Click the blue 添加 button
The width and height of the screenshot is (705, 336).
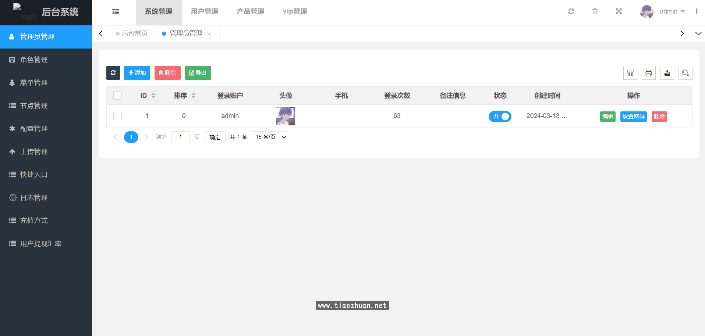coord(137,73)
